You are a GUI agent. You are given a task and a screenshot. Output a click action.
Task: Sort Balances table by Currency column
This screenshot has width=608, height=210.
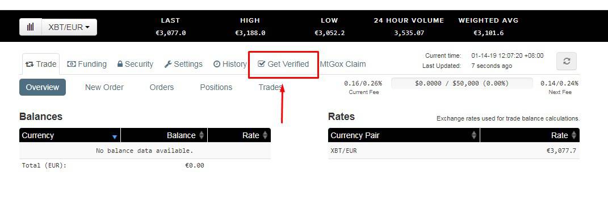(70, 135)
